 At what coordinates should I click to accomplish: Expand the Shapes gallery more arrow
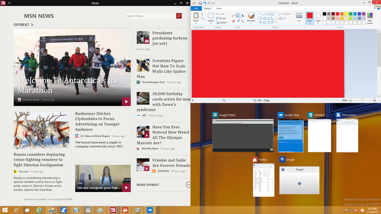click(x=276, y=22)
